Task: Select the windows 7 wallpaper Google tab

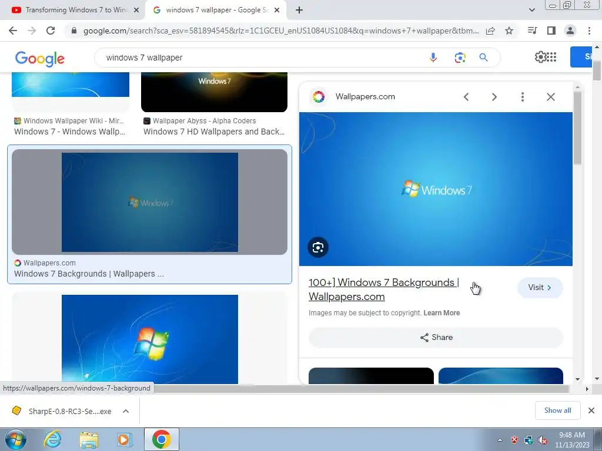Action: pos(216,10)
